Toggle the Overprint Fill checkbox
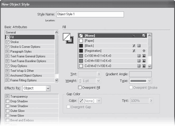175x126 pixels. pyautogui.click(x=80, y=88)
